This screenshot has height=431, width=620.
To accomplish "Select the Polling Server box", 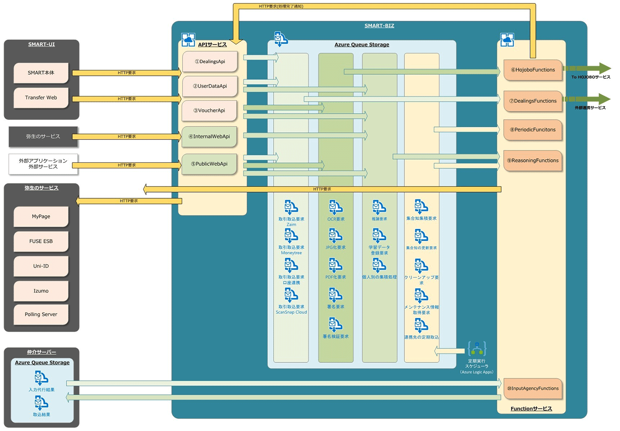I will tap(41, 315).
